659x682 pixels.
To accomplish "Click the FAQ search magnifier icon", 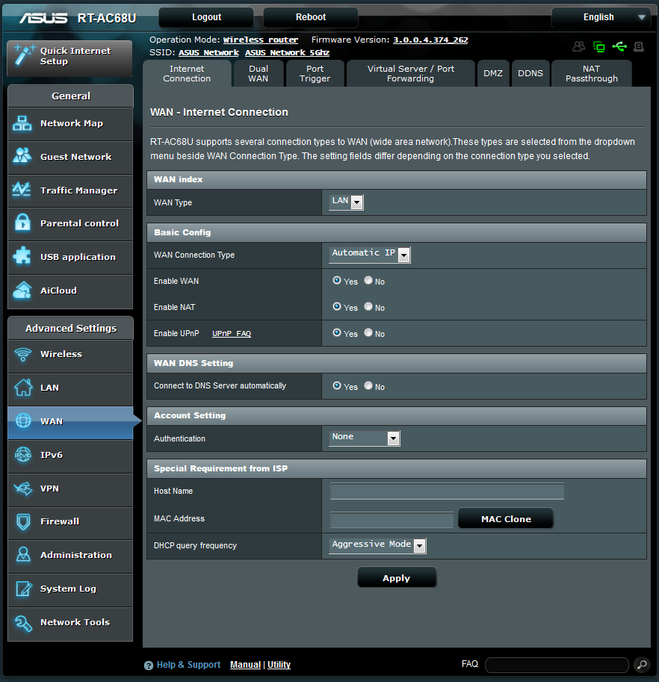I will point(642,665).
